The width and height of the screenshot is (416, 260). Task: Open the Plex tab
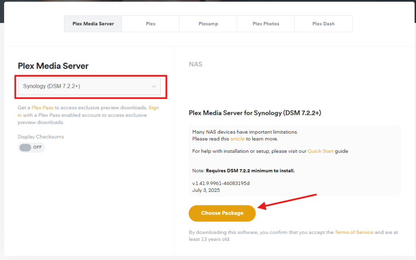tap(150, 24)
